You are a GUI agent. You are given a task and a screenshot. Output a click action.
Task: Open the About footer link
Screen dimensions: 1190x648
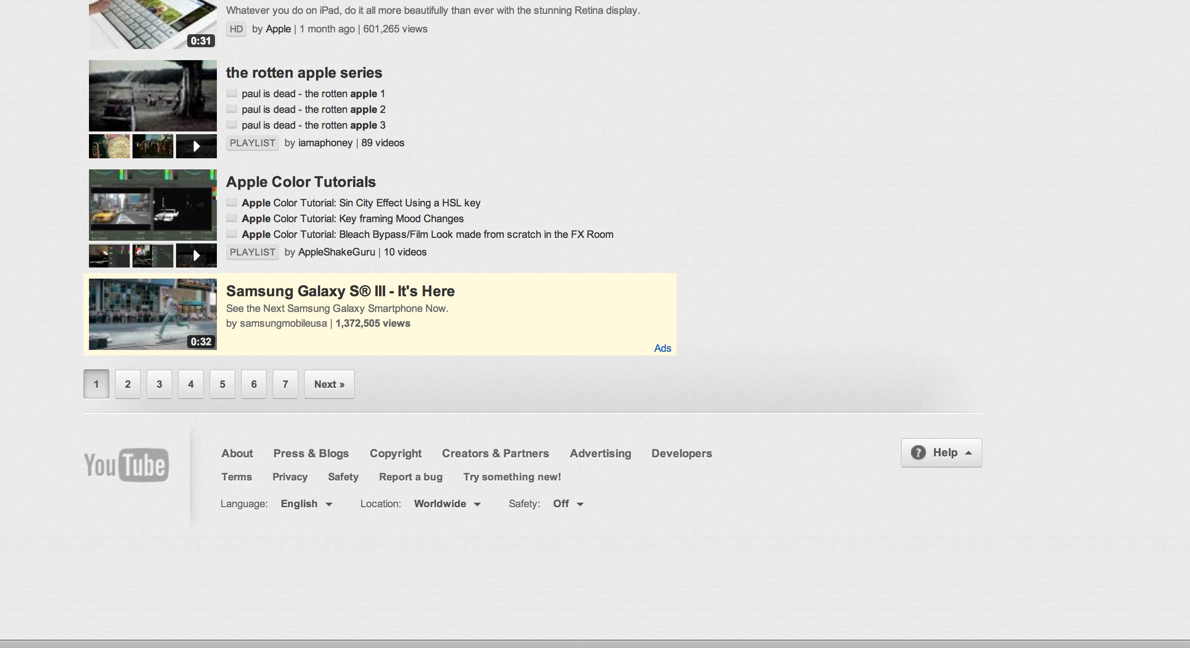237,453
